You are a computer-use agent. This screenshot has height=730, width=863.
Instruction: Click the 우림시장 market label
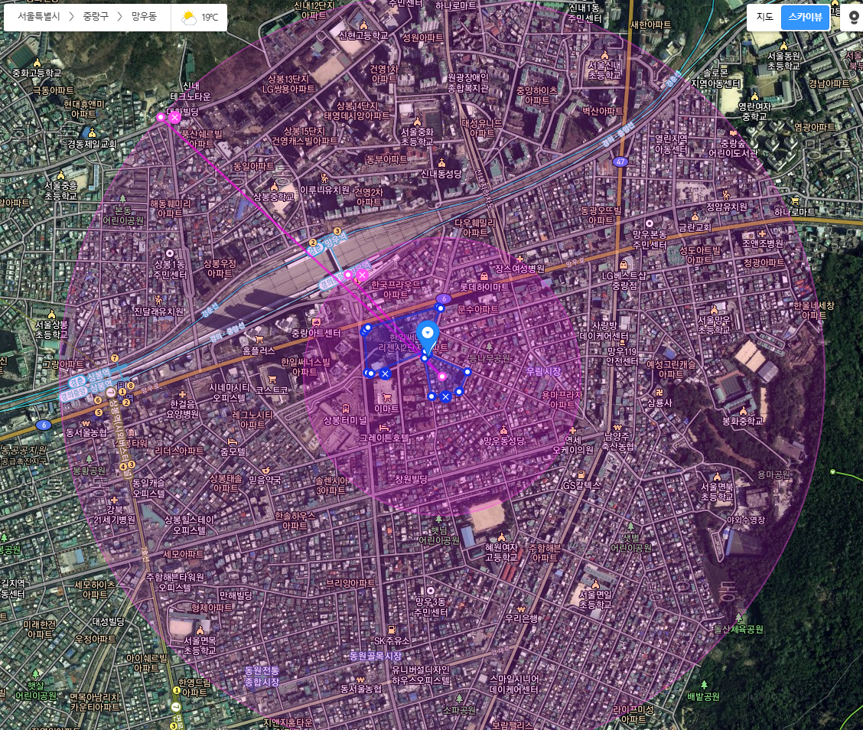542,371
